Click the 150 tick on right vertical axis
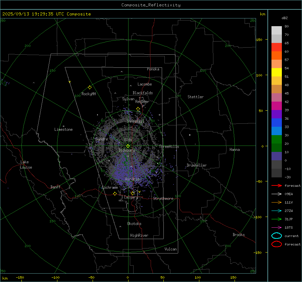This screenshot has width=302, height=282. (x=259, y=40)
